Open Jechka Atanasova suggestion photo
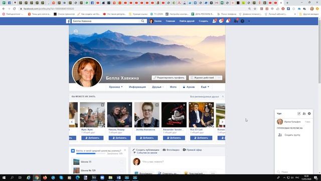The width and height of the screenshot is (321, 181). click(x=147, y=115)
